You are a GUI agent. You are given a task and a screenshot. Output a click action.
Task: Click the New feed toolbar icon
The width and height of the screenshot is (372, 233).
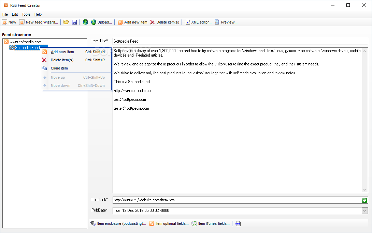tap(4, 22)
